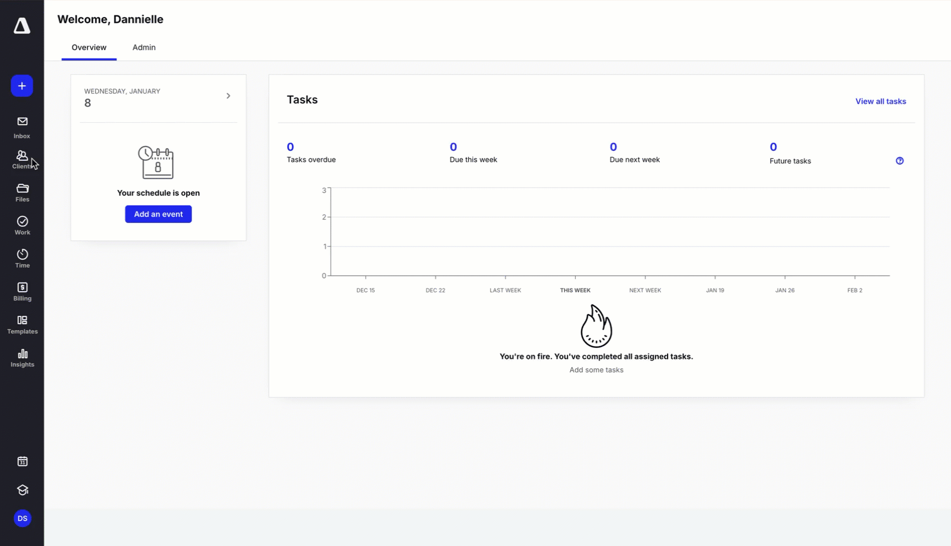This screenshot has width=951, height=546.
Task: Click the Tasks help question mark icon
Action: click(899, 161)
